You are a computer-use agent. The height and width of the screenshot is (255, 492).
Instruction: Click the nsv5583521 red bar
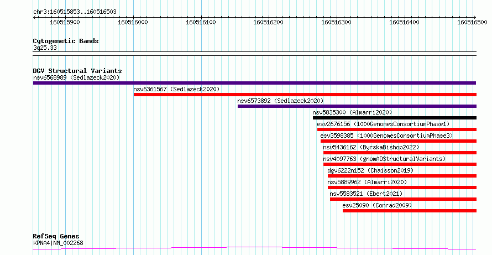pos(403,199)
